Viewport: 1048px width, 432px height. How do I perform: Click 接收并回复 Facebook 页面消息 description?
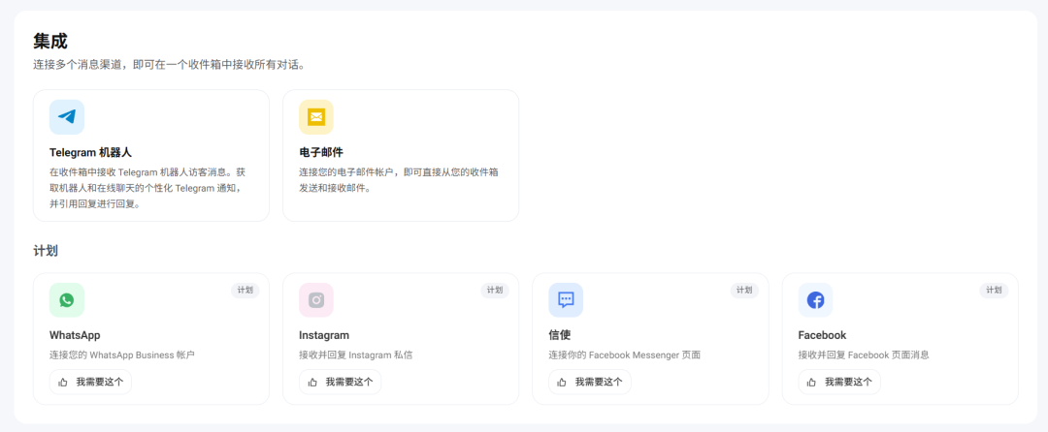[x=864, y=355]
